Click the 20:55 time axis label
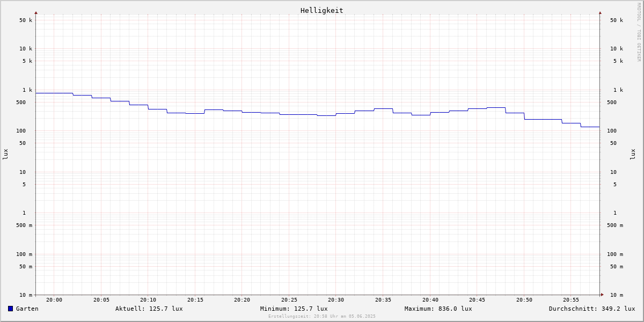 [x=571, y=300]
